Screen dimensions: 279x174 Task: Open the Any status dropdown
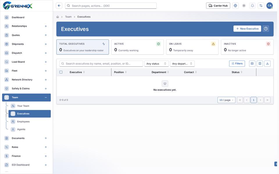[x=156, y=64]
